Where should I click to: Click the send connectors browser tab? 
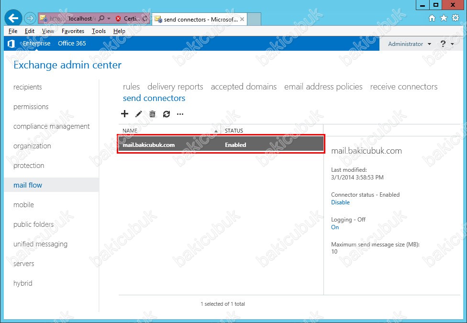tap(199, 19)
